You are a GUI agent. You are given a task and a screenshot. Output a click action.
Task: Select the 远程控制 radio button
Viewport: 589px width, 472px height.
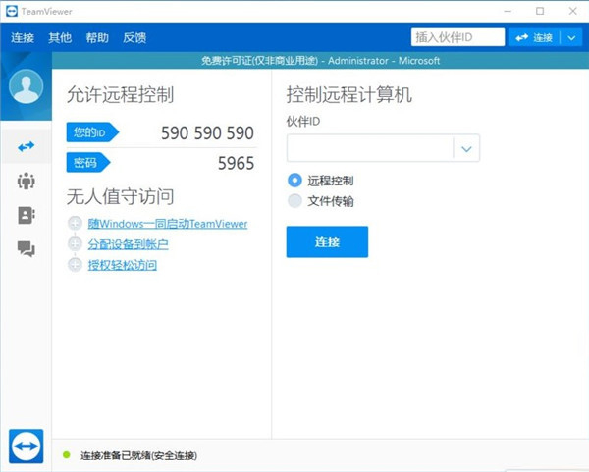pos(294,181)
